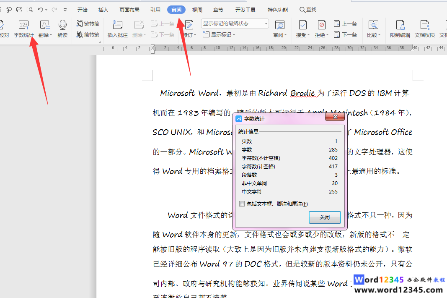This screenshot has width=447, height=298.
Task: Click the 字符数(不计空格) row
Action: click(x=289, y=158)
